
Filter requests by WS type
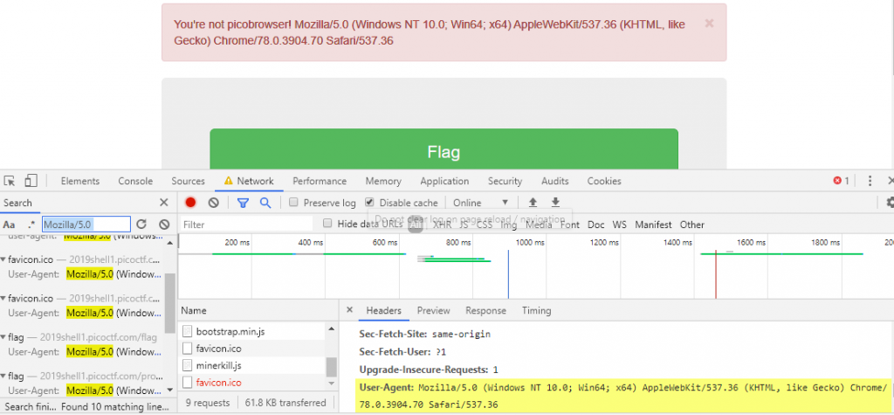click(619, 225)
